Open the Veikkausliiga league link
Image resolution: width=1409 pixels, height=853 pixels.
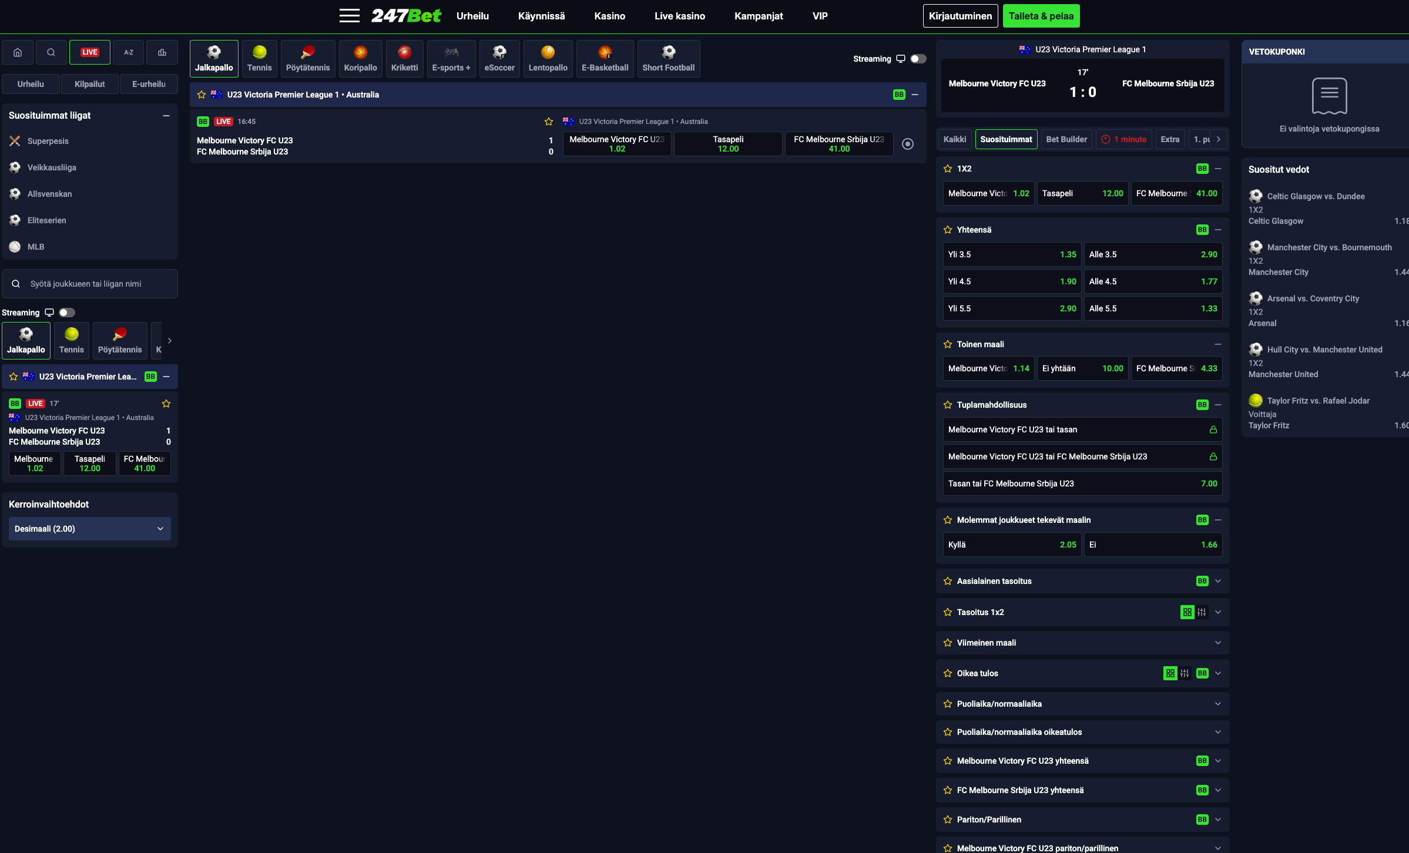(52, 167)
